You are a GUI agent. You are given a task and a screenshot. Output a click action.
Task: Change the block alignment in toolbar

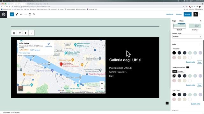[x=20, y=33]
